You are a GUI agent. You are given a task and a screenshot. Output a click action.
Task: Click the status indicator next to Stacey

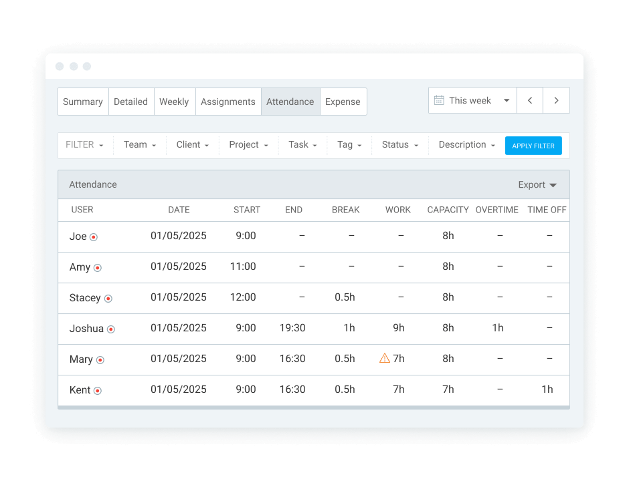point(108,299)
